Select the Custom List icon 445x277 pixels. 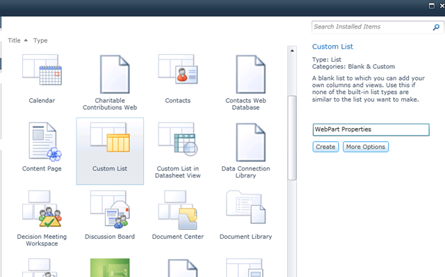(x=110, y=138)
